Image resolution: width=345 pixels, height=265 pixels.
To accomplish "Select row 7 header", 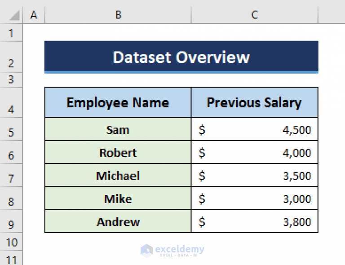I will click(x=11, y=175).
